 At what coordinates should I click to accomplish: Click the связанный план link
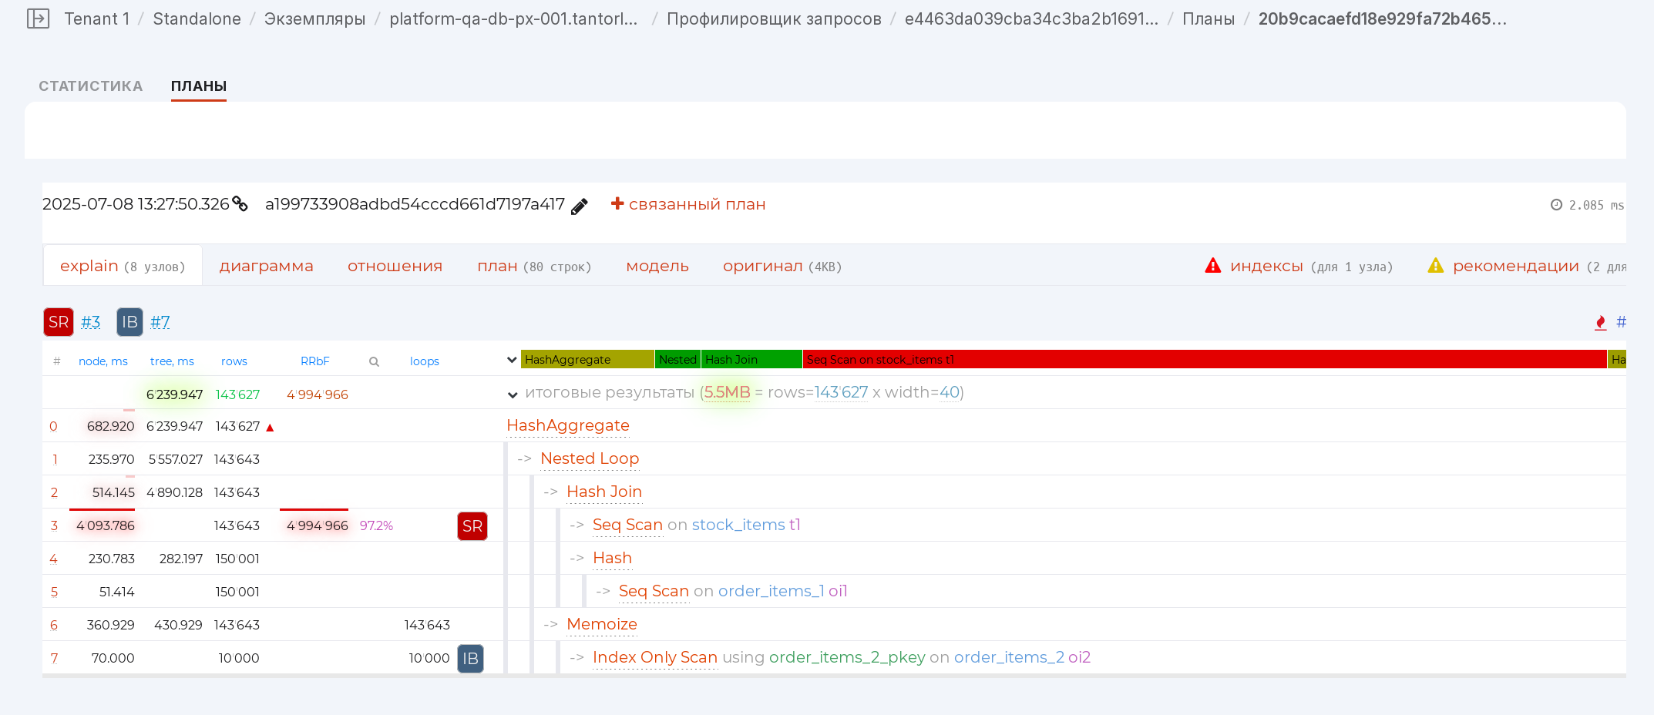688,204
